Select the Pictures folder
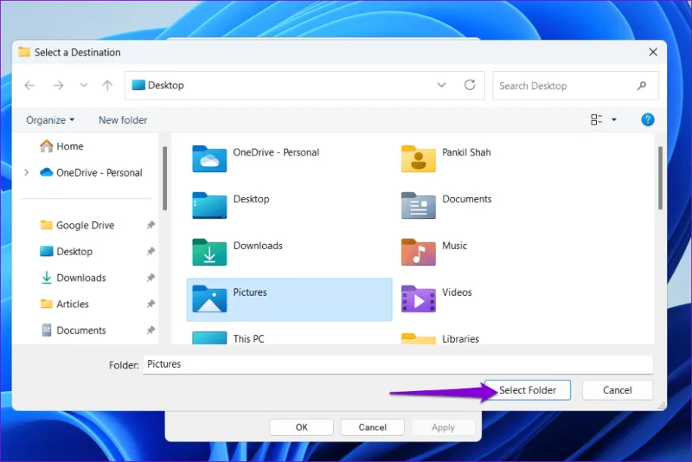 [290, 299]
